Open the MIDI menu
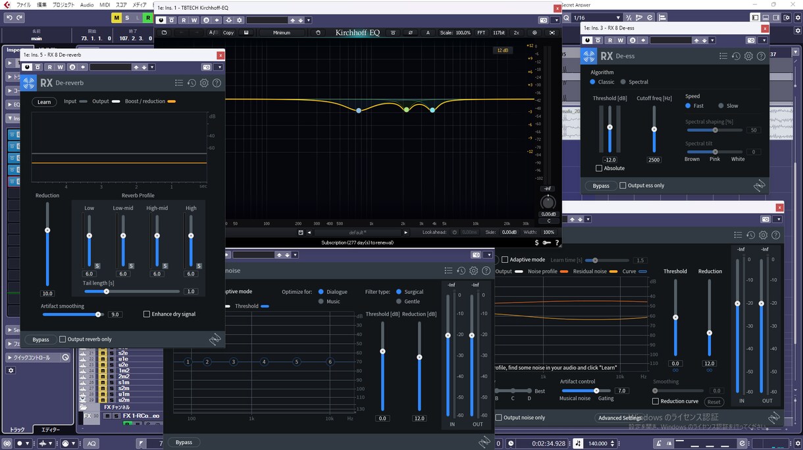Screen dimensions: 803x450 (x=105, y=5)
